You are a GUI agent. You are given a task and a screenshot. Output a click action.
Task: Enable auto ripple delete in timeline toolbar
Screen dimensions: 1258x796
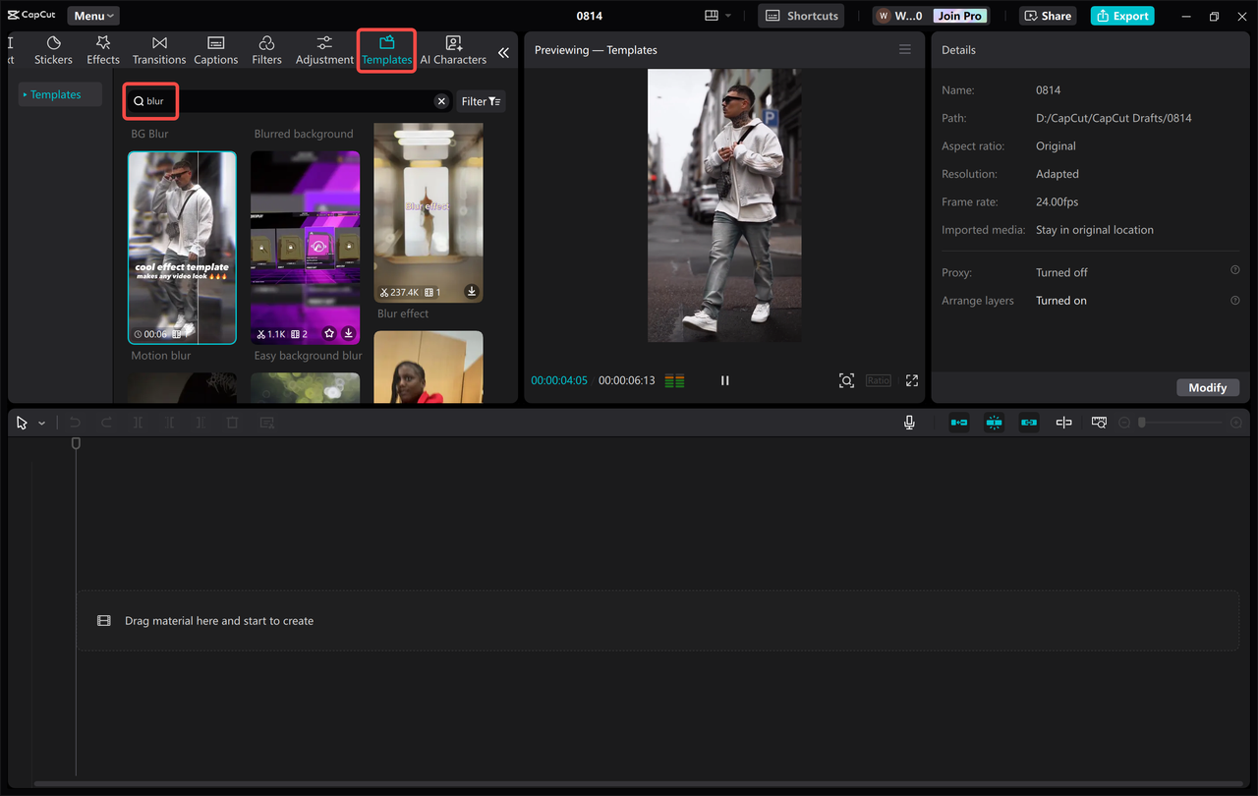tap(958, 423)
